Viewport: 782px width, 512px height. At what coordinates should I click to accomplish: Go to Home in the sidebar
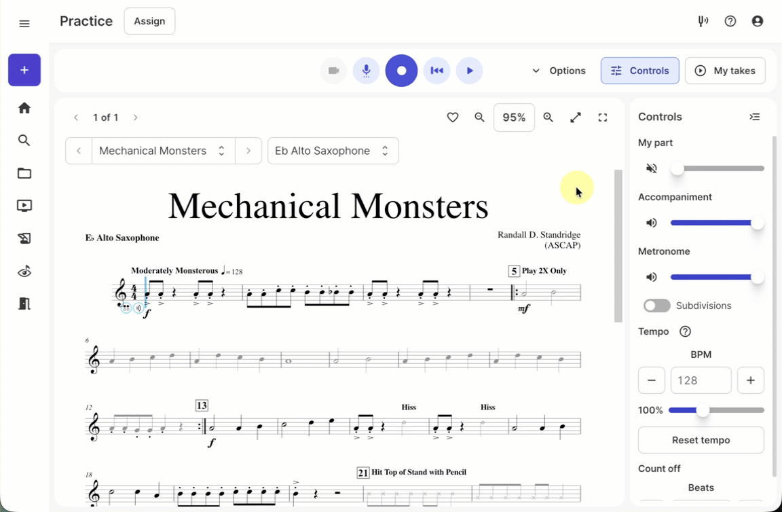tap(24, 108)
